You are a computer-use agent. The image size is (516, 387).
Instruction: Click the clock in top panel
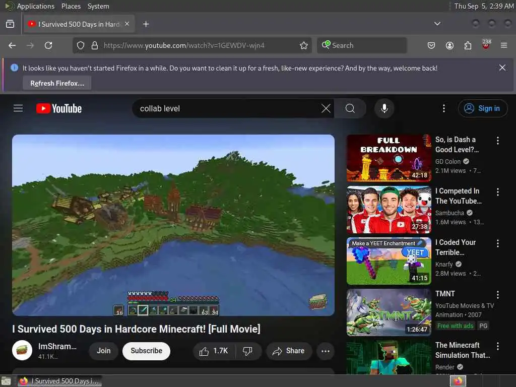pyautogui.click(x=484, y=6)
